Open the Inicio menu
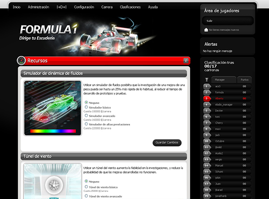The image size is (269, 199). (17, 7)
